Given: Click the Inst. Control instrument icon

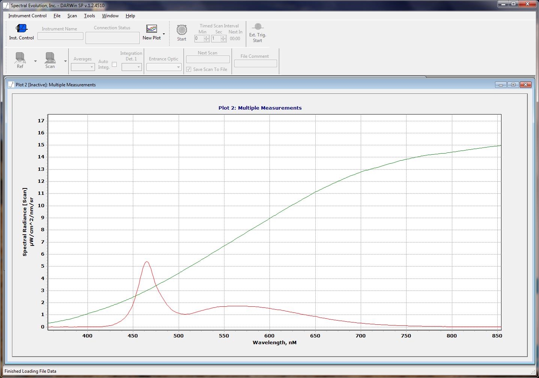Looking at the screenshot, I should (x=21, y=29).
